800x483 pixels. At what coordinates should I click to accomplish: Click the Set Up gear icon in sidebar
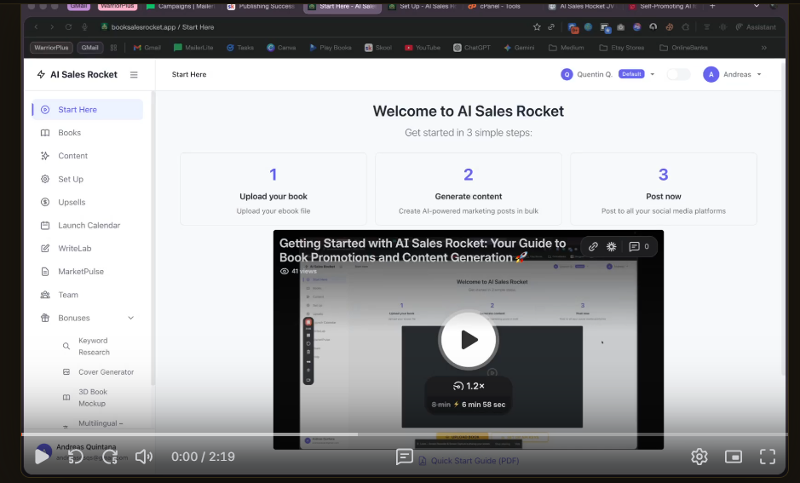[45, 179]
